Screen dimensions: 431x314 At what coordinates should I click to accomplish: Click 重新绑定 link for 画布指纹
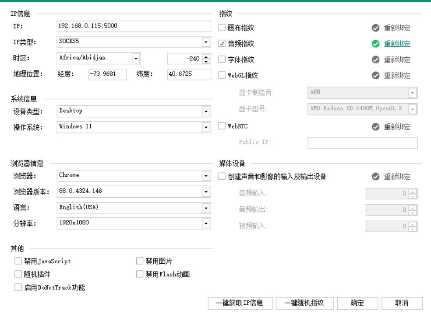397,28
